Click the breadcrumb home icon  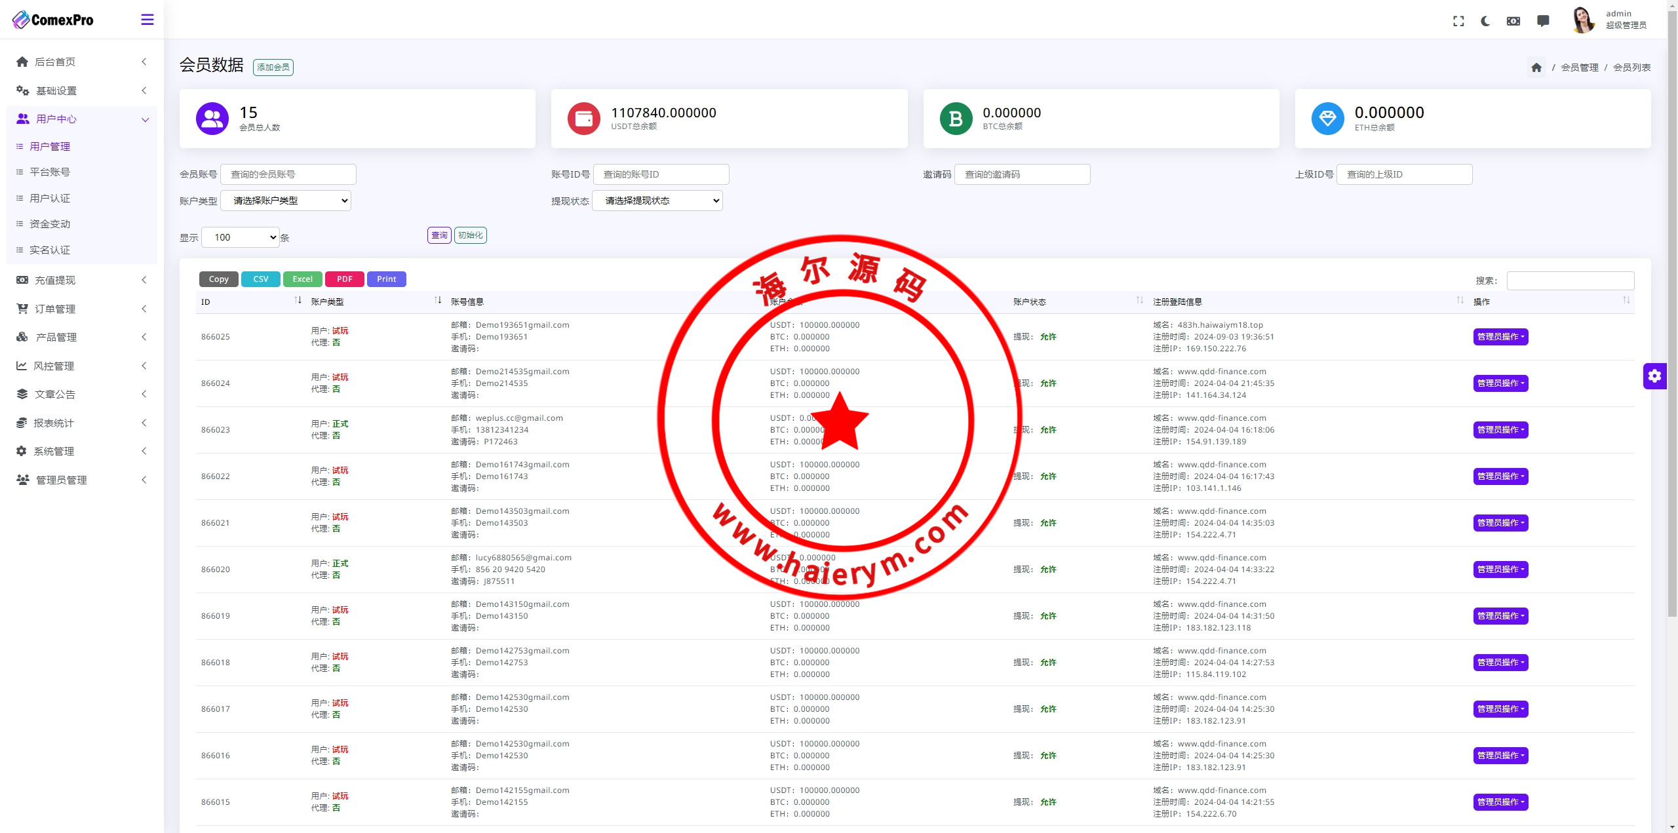click(1536, 68)
